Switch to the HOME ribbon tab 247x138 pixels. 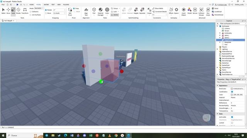point(32,5)
